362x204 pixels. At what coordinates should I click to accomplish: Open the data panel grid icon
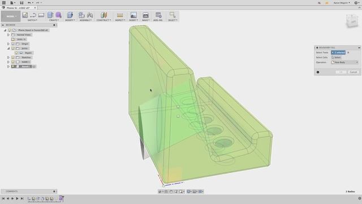coord(4,3)
